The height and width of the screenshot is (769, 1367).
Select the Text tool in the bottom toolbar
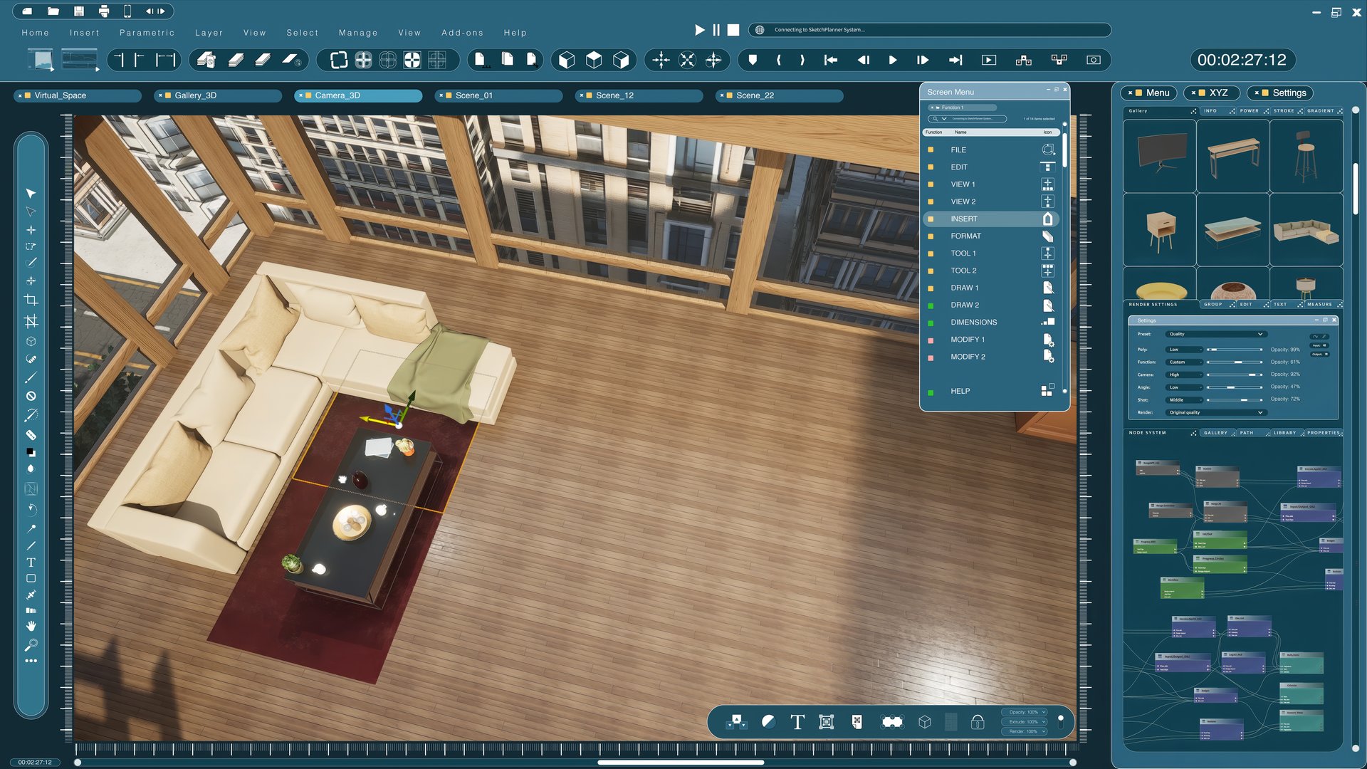(x=797, y=721)
